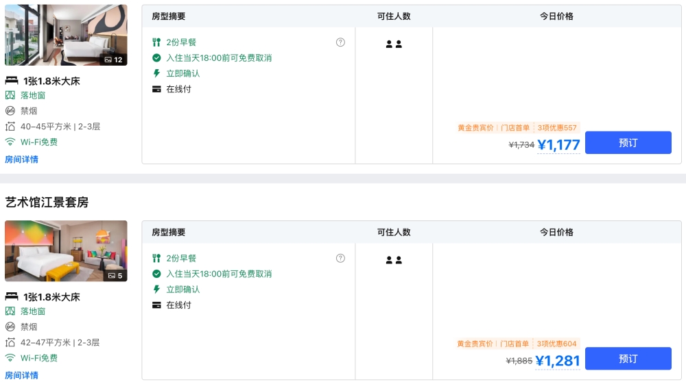Click the bed icon for the first room
686x384 pixels.
(x=12, y=81)
